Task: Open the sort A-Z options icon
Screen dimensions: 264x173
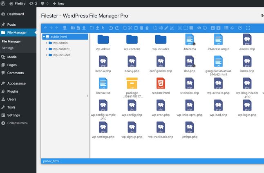Action: 232,28
